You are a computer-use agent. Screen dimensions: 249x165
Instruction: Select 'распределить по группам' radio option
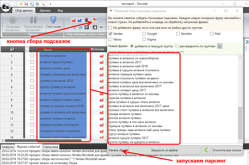pos(177,46)
